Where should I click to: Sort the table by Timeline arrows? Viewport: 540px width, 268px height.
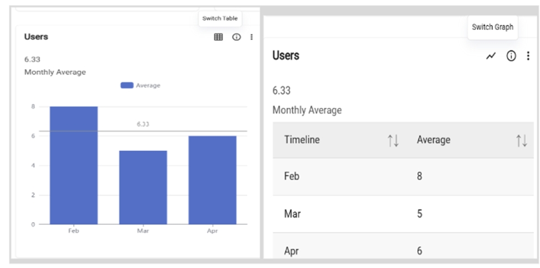coord(393,140)
